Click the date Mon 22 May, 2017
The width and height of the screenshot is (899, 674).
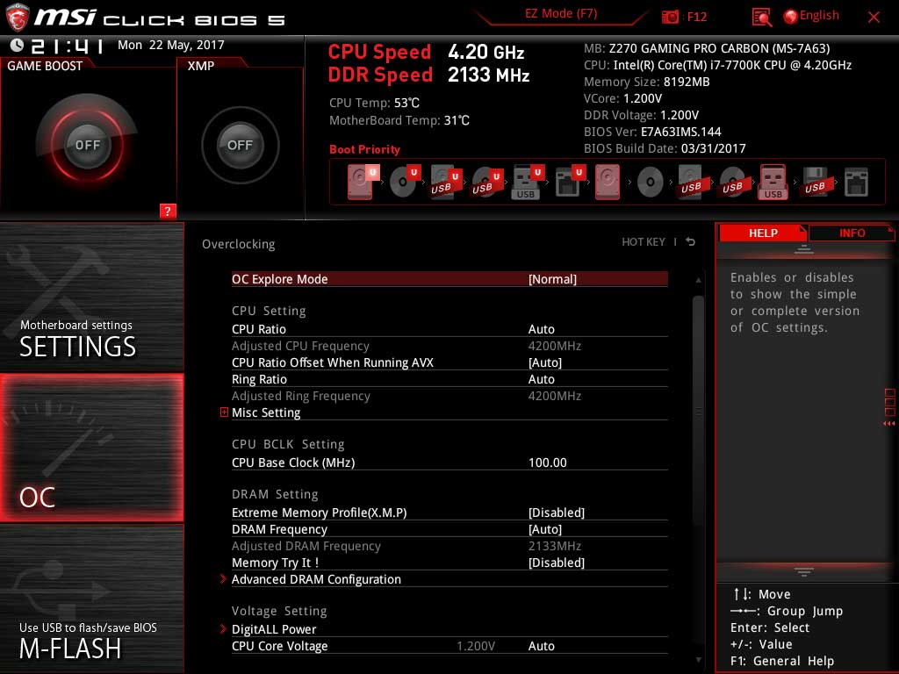(x=171, y=45)
